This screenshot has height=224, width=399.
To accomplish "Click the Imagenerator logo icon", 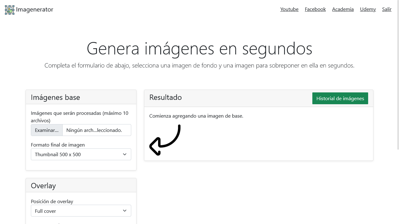I will pyautogui.click(x=10, y=10).
